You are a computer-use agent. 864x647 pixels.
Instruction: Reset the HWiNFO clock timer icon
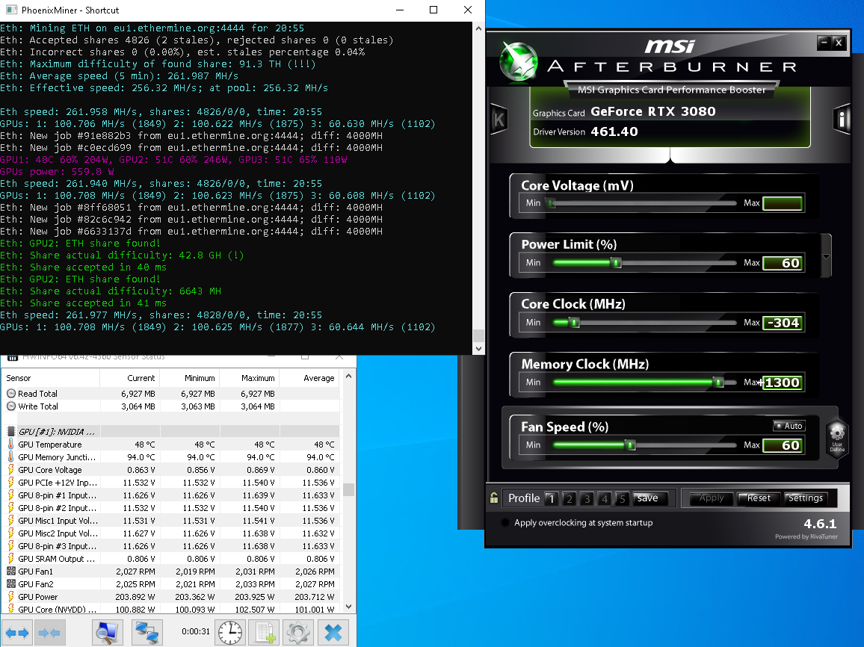click(x=229, y=633)
